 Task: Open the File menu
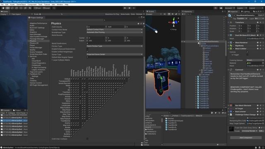point(2,5)
